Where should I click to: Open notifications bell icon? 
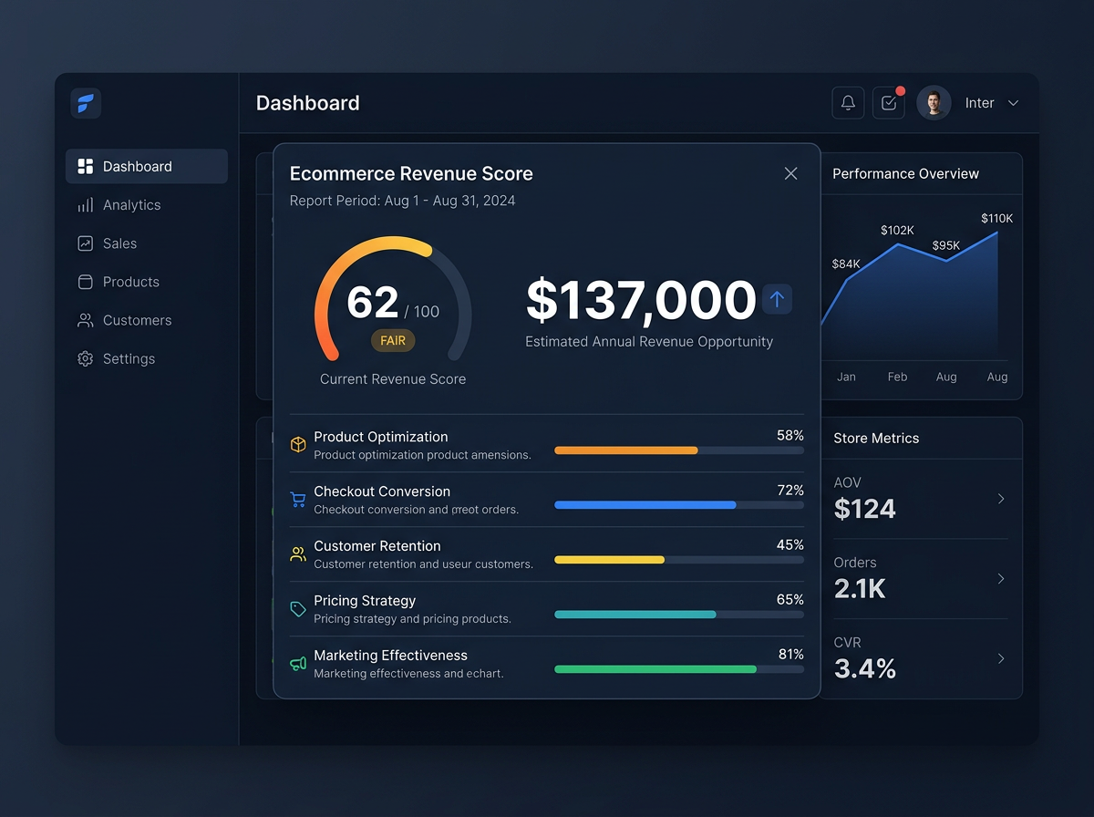(848, 103)
